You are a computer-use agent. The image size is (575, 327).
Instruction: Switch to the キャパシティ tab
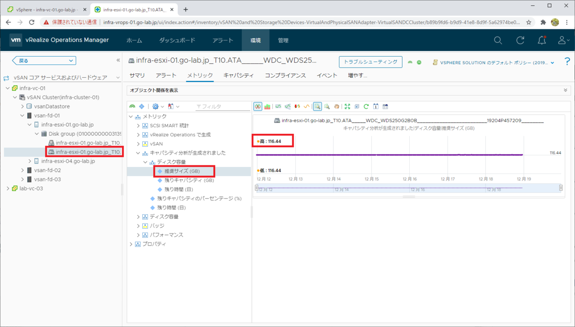click(239, 75)
